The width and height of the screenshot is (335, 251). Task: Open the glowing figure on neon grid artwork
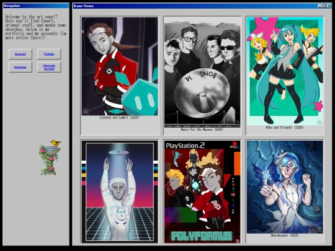(120, 192)
